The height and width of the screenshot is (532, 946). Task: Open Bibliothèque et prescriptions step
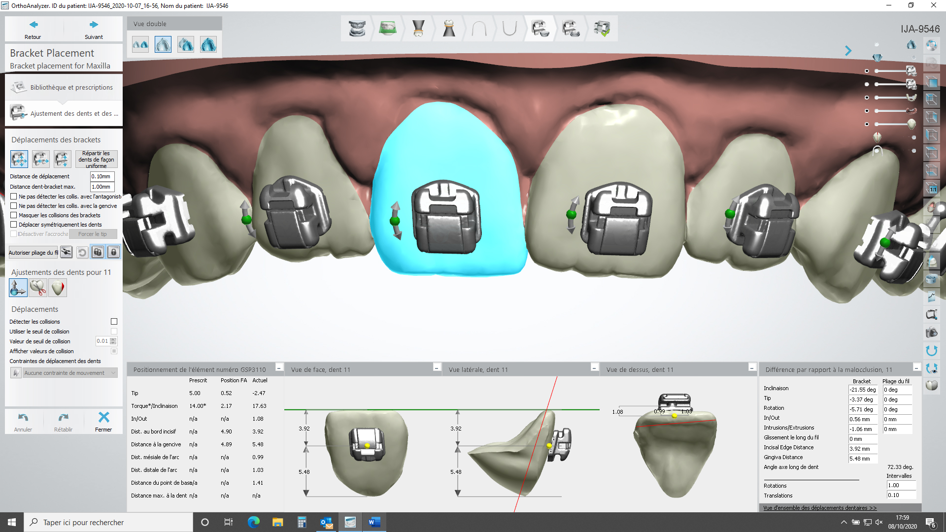point(64,88)
